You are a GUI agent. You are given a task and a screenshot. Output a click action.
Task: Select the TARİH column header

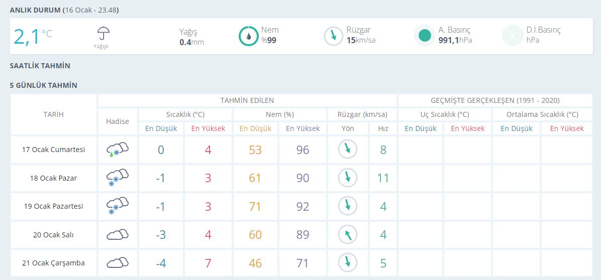coord(54,114)
